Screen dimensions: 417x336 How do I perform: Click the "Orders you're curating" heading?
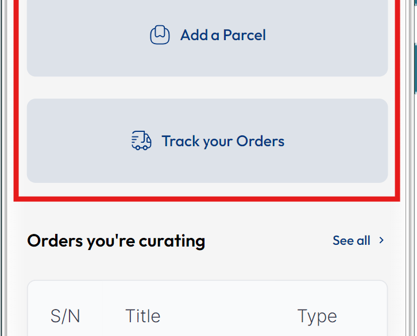coord(116,240)
